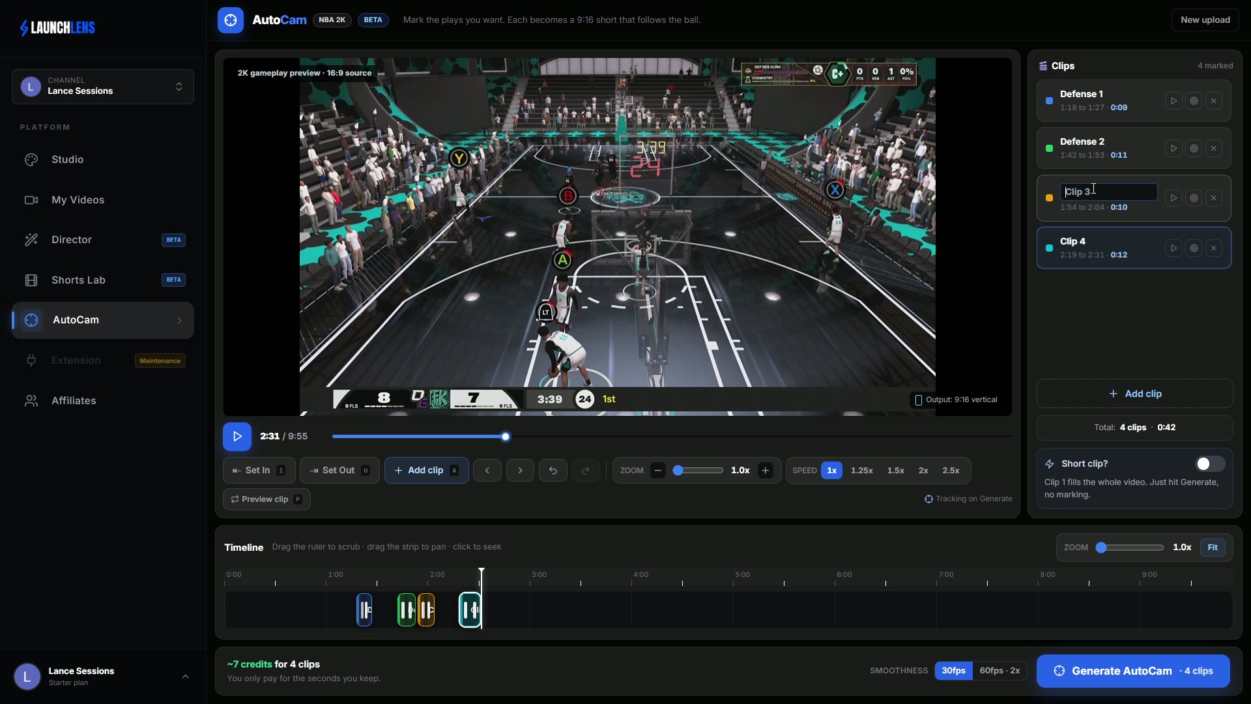Click the video playback progress bar handle

click(506, 437)
